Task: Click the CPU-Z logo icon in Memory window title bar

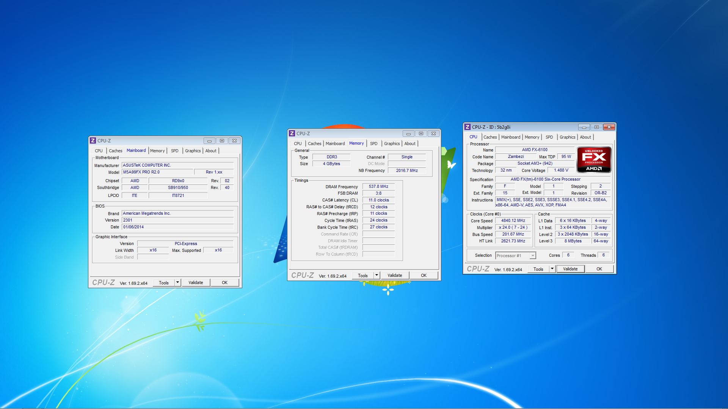Action: click(292, 133)
